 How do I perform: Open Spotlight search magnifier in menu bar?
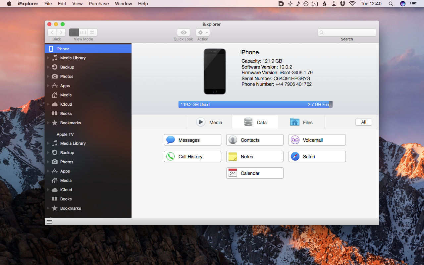(391, 4)
